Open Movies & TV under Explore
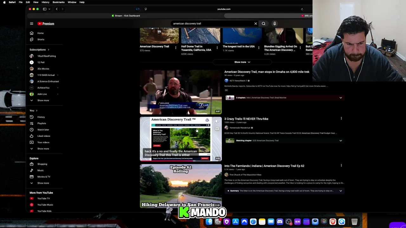Image resolution: width=406 pixels, height=228 pixels. 44,177
